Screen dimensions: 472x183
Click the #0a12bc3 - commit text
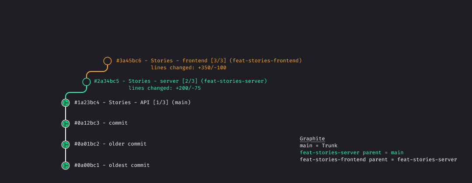click(101, 123)
